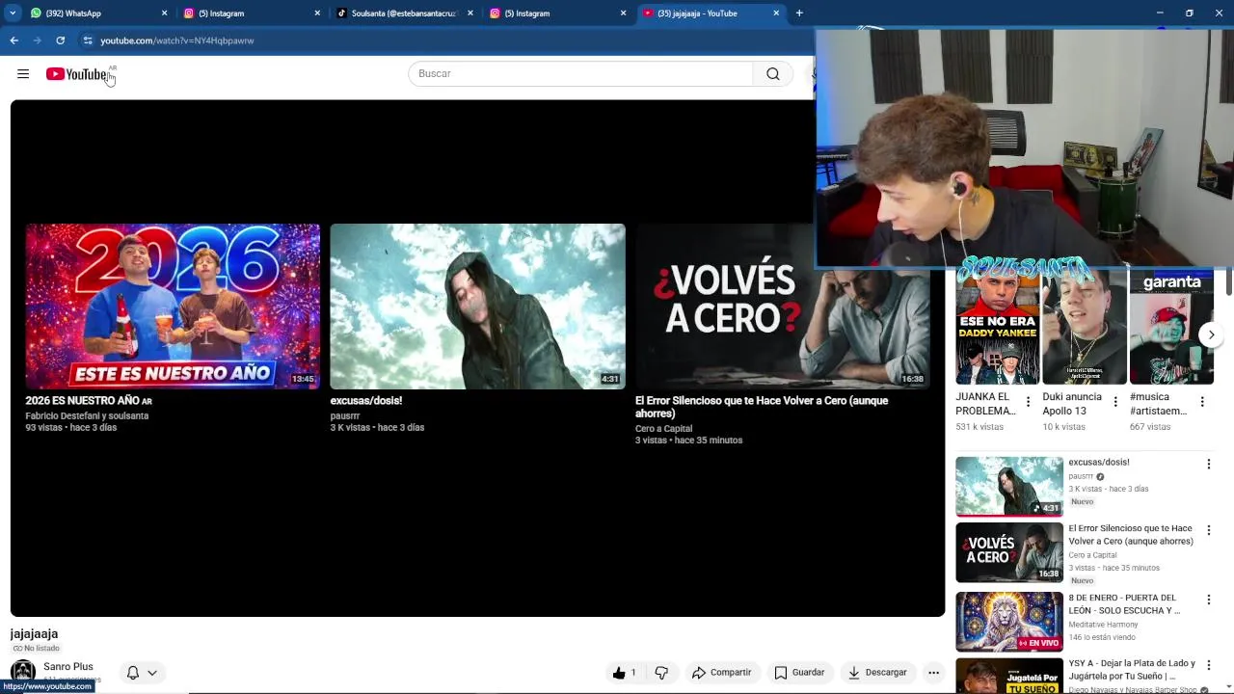Viewport: 1234px width, 694px height.
Task: Open the Sanro Plus channel name
Action: pyautogui.click(x=68, y=667)
